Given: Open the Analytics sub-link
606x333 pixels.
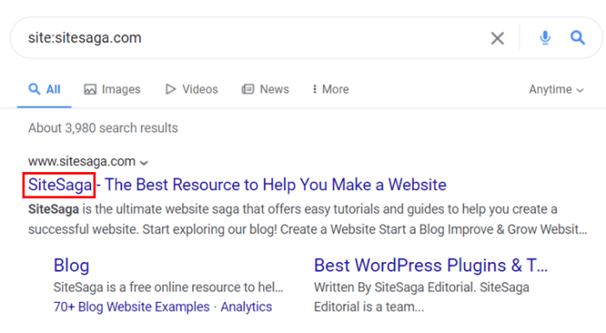Looking at the screenshot, I should [246, 307].
